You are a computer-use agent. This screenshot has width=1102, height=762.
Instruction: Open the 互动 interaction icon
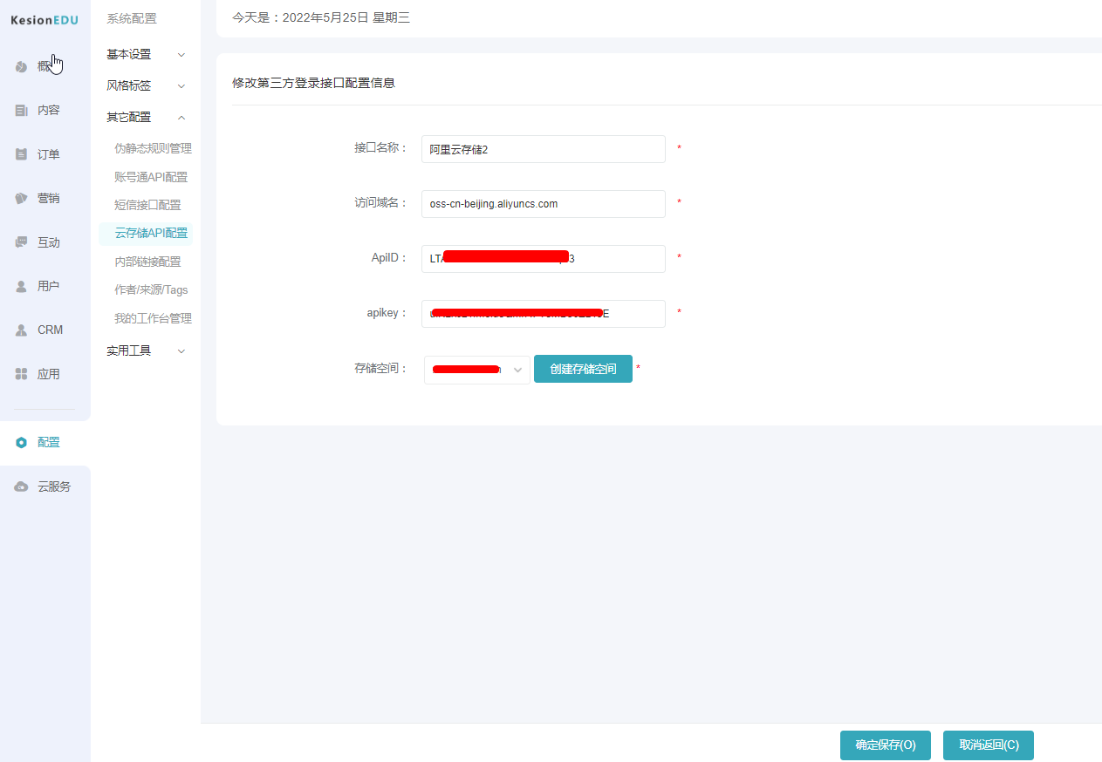(x=22, y=242)
